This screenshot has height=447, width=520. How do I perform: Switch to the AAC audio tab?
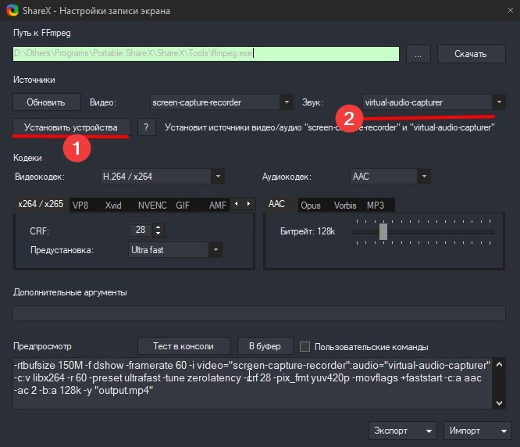(277, 204)
